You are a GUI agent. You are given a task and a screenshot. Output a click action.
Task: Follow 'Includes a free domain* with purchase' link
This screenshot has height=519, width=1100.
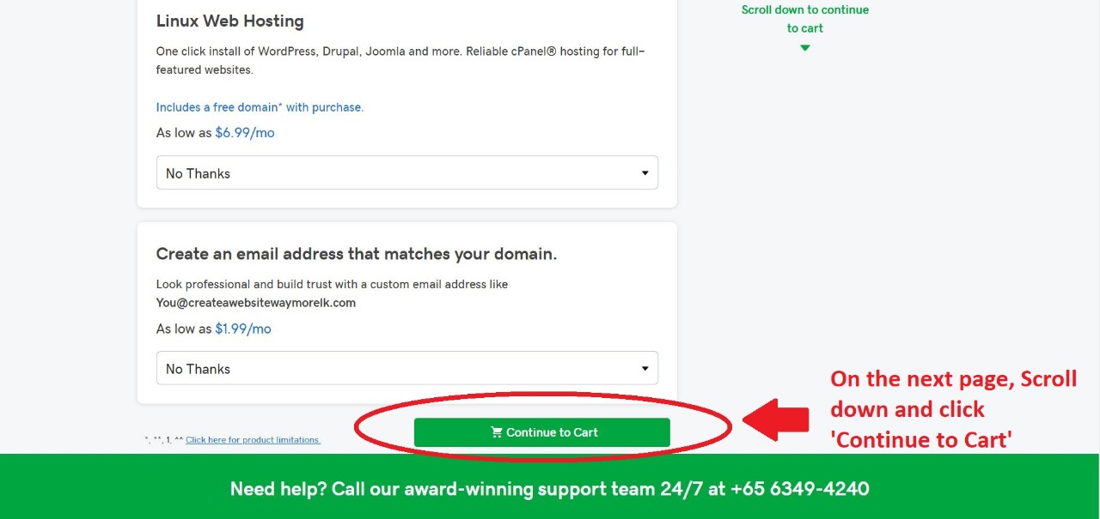tap(260, 107)
